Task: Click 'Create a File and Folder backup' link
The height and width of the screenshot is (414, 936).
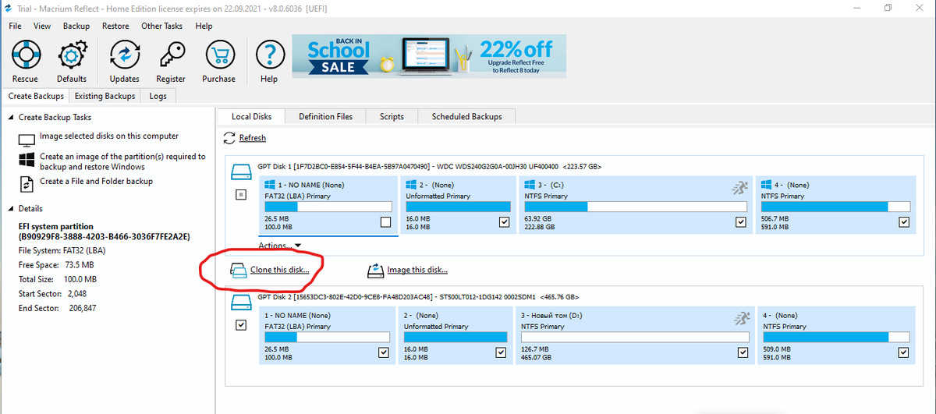Action: click(96, 181)
